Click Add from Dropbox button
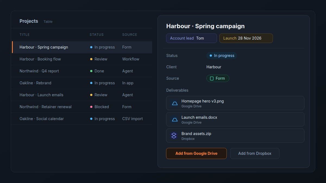Screen dimensions: 326x183 point(255,153)
